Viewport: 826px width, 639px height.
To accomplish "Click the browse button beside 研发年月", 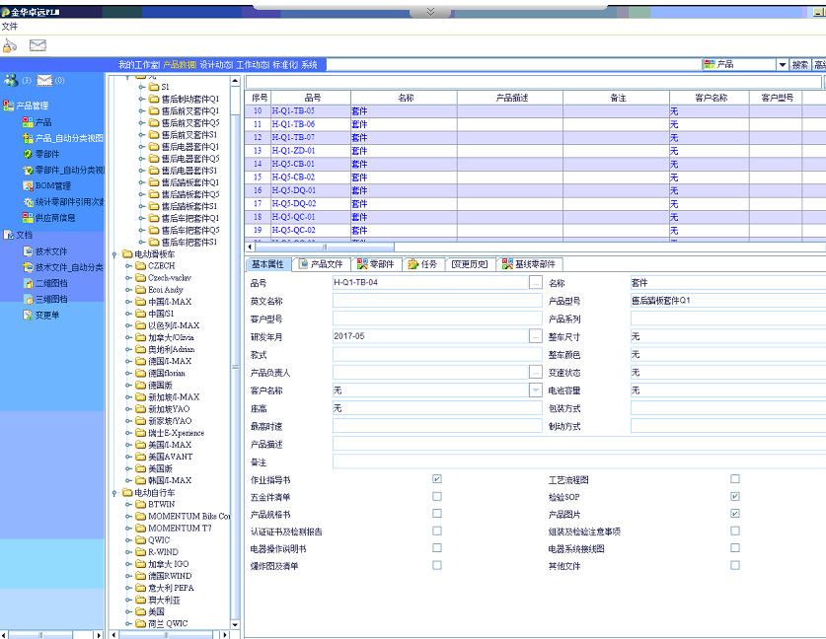I will pyautogui.click(x=535, y=336).
